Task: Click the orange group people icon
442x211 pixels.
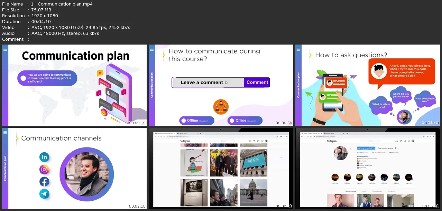Action: coord(221,106)
